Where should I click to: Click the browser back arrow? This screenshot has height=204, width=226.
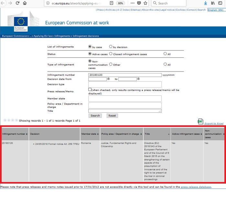pyautogui.click(x=3, y=3)
